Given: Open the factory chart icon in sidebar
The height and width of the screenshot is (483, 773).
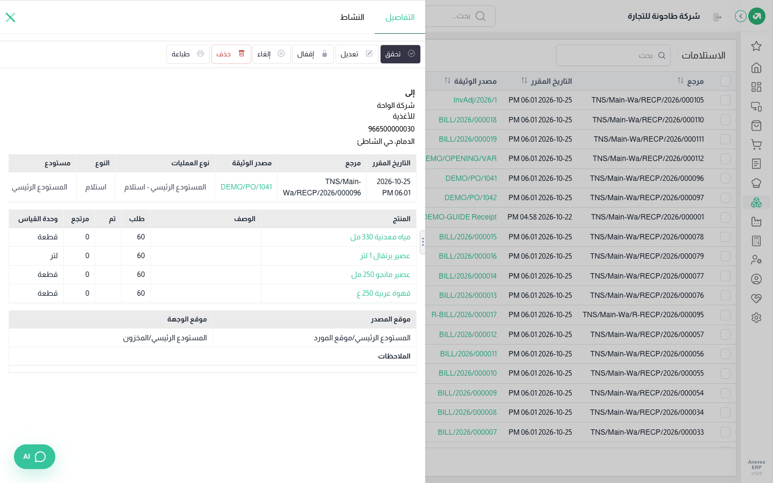Looking at the screenshot, I should pyautogui.click(x=756, y=222).
